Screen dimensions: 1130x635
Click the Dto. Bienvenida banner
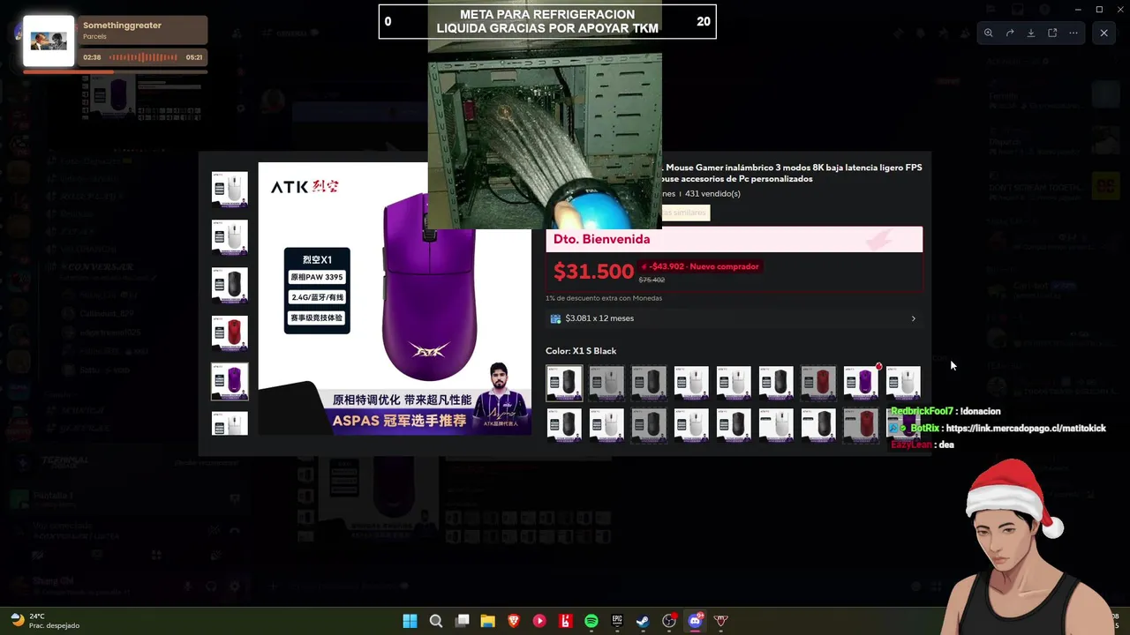pyautogui.click(x=734, y=239)
